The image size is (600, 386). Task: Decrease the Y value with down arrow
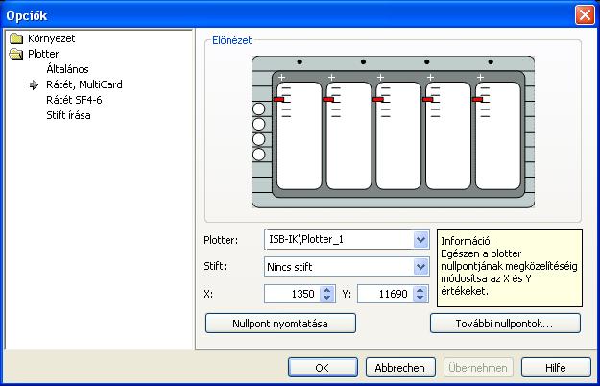pyautogui.click(x=420, y=298)
